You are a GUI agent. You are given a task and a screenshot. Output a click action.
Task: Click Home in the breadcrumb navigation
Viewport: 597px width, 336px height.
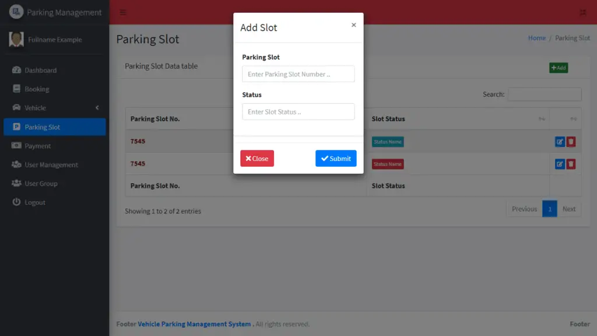(x=537, y=37)
